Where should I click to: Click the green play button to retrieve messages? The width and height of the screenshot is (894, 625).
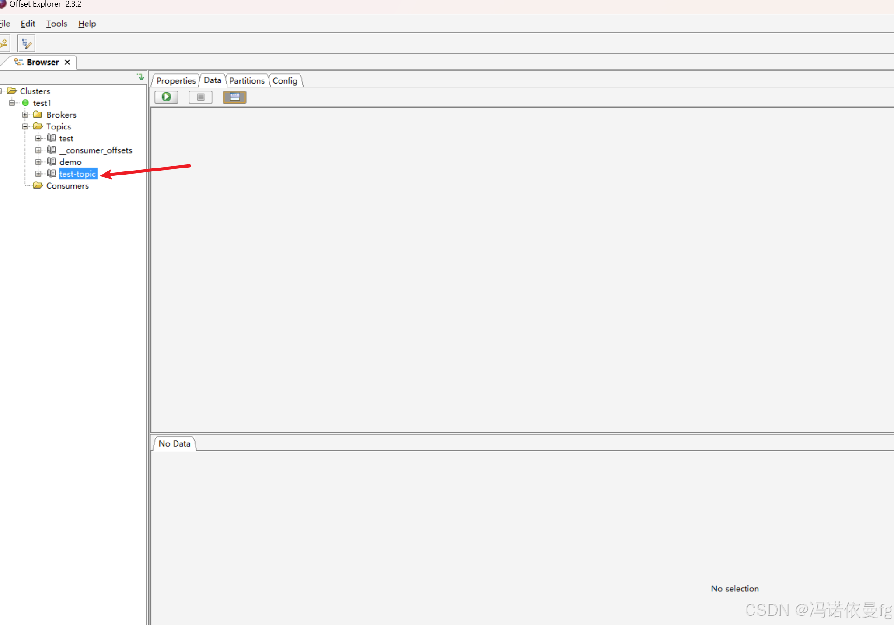coord(166,97)
